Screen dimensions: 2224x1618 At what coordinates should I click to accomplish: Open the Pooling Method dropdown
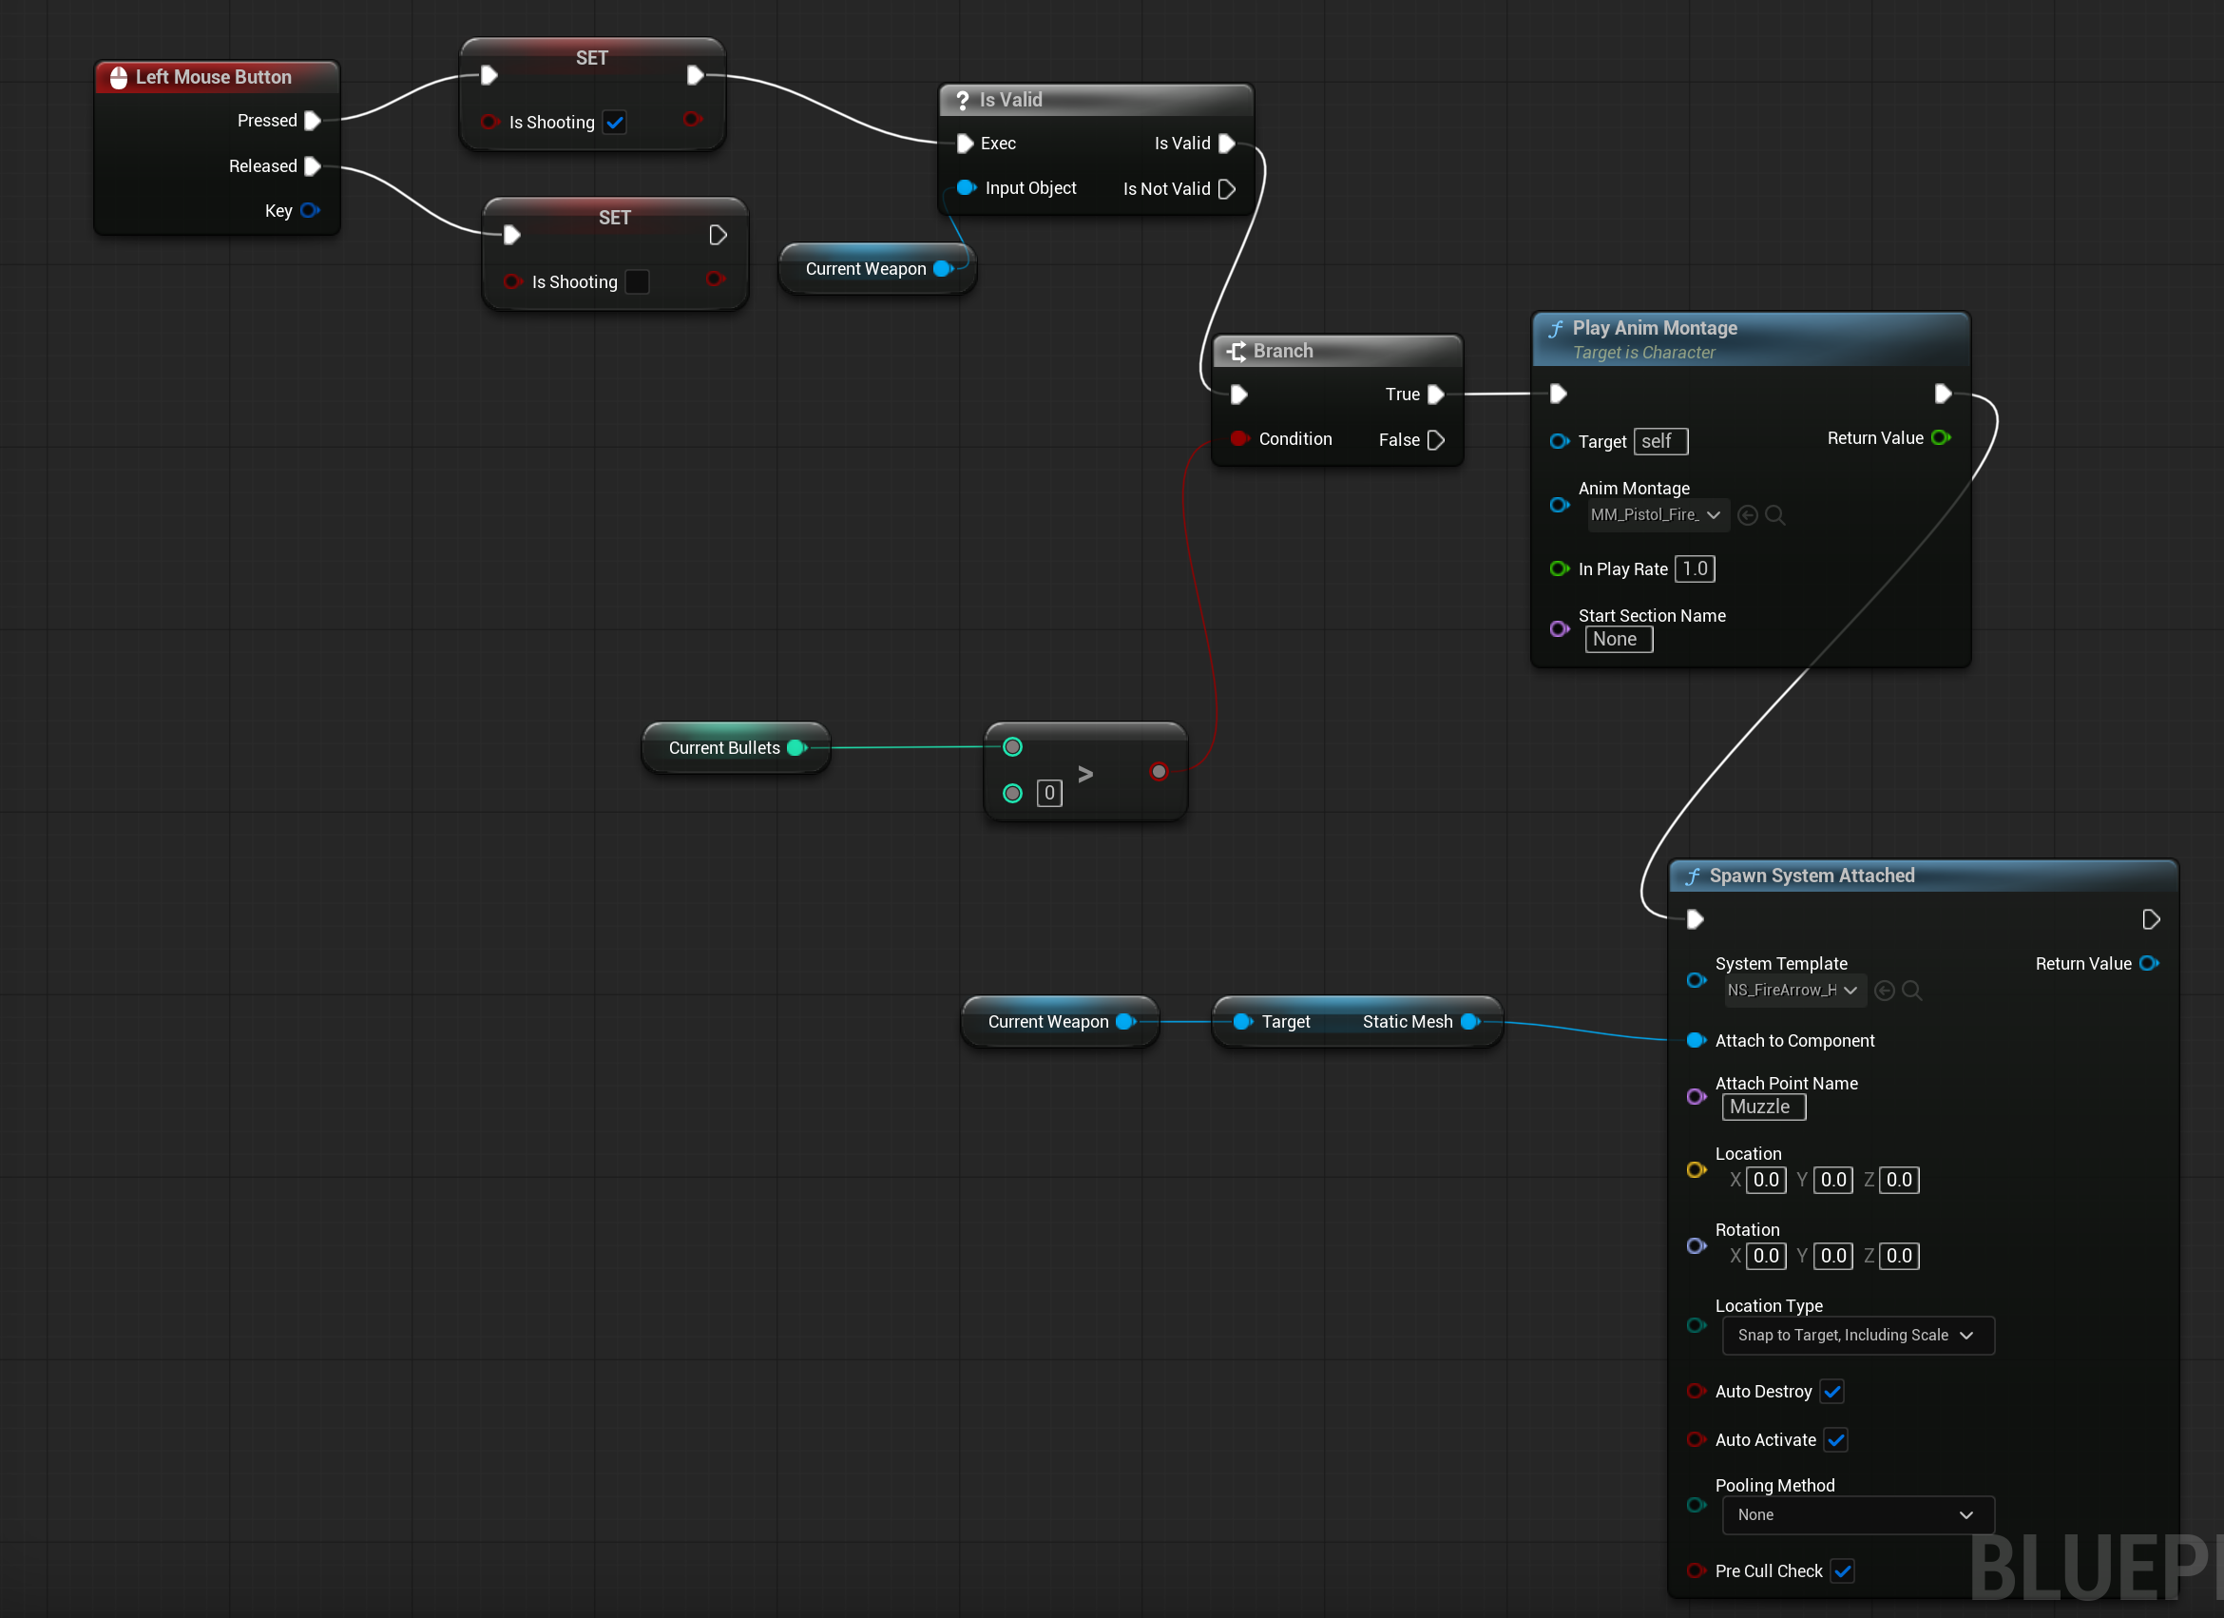(x=1858, y=1515)
